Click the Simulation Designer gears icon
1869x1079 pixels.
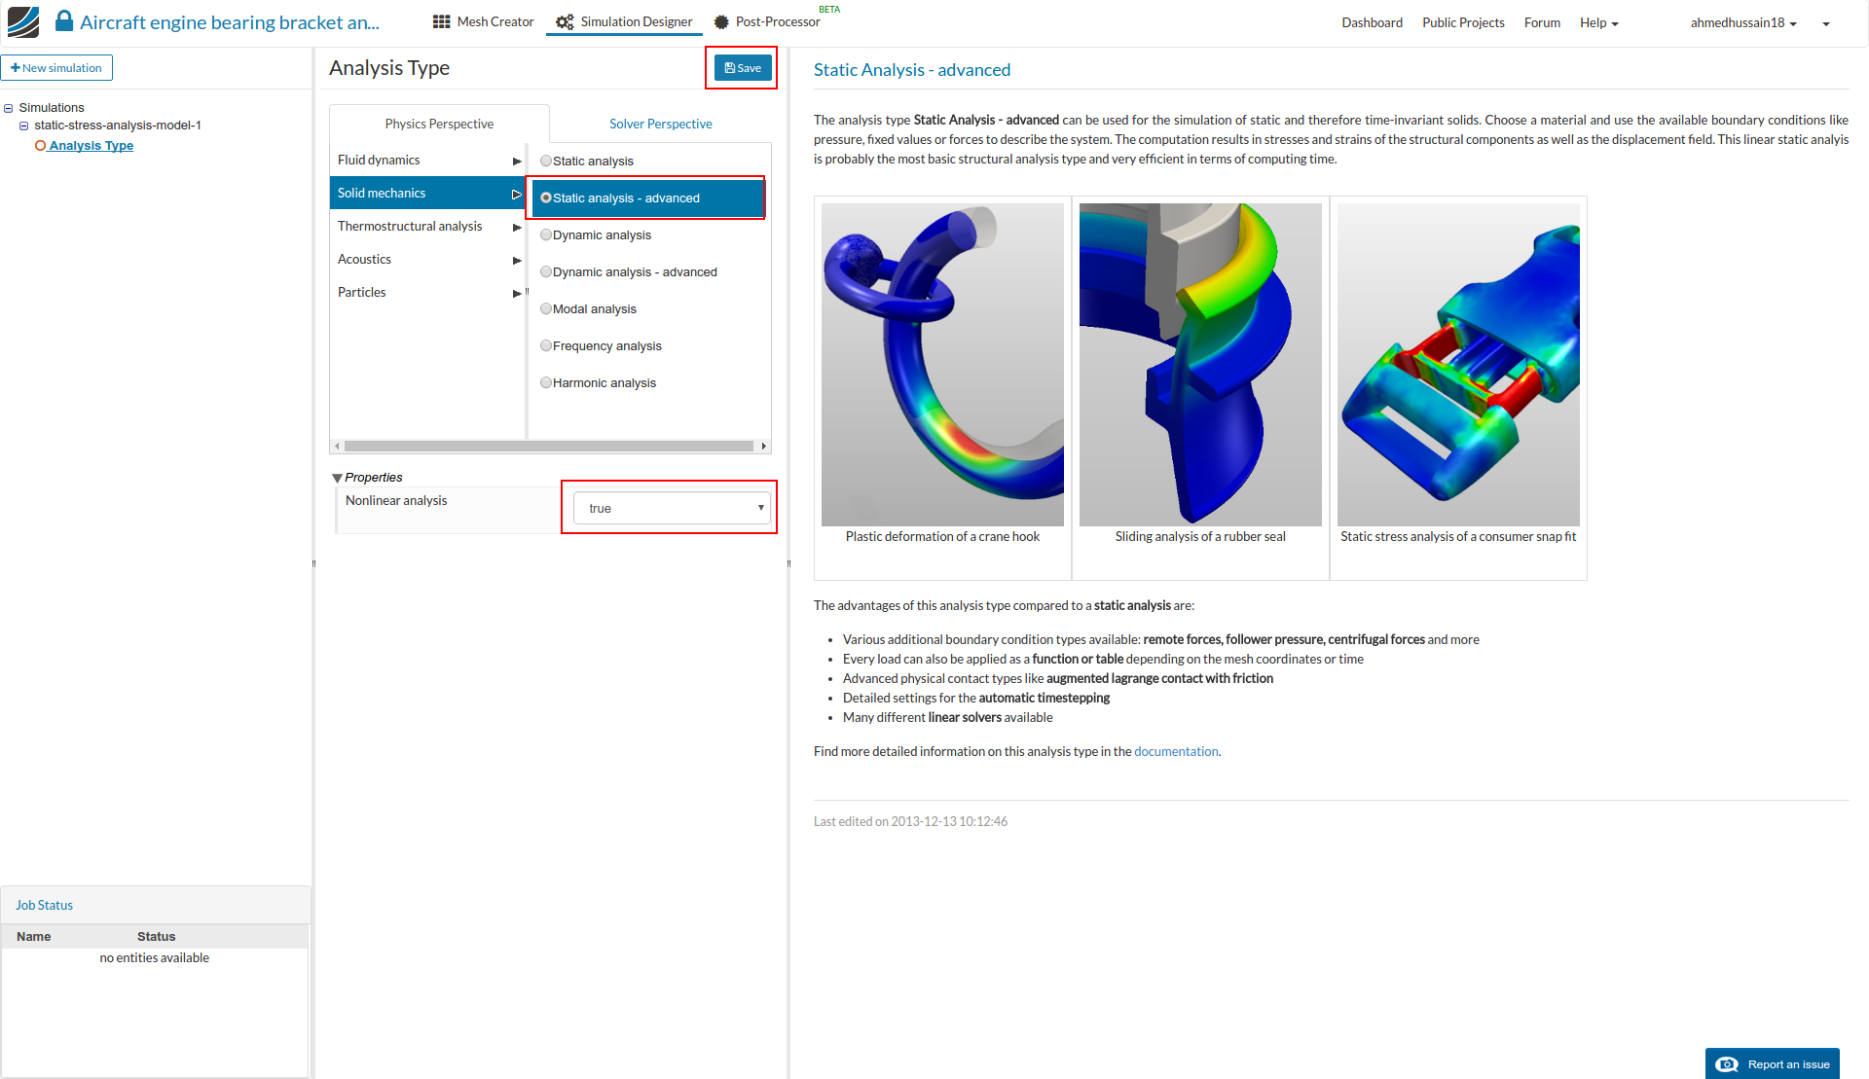point(565,21)
